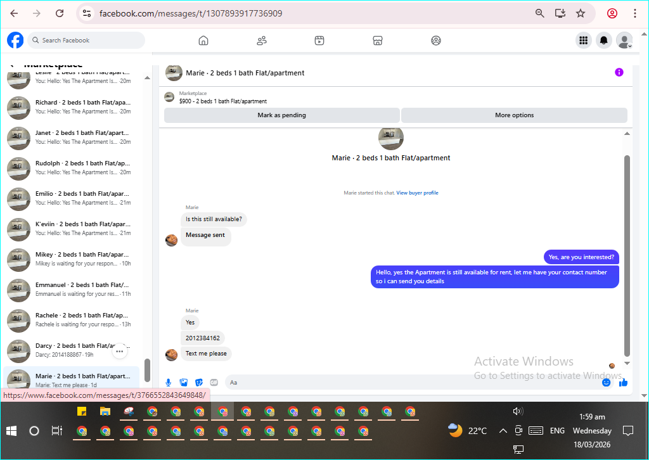Click the chat thread scroll-down arrow

click(627, 363)
